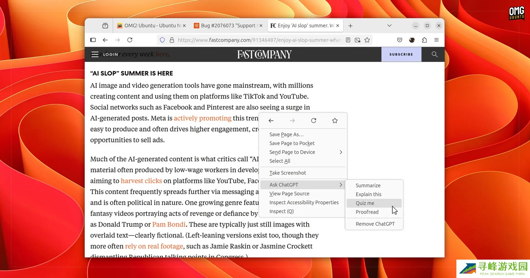Screen dimensions: 530x278
Task: Choose Select All from context menu
Action: [303, 161]
